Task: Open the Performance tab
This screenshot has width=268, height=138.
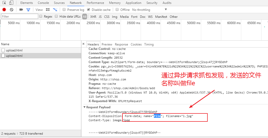Action: [x=95, y=3]
